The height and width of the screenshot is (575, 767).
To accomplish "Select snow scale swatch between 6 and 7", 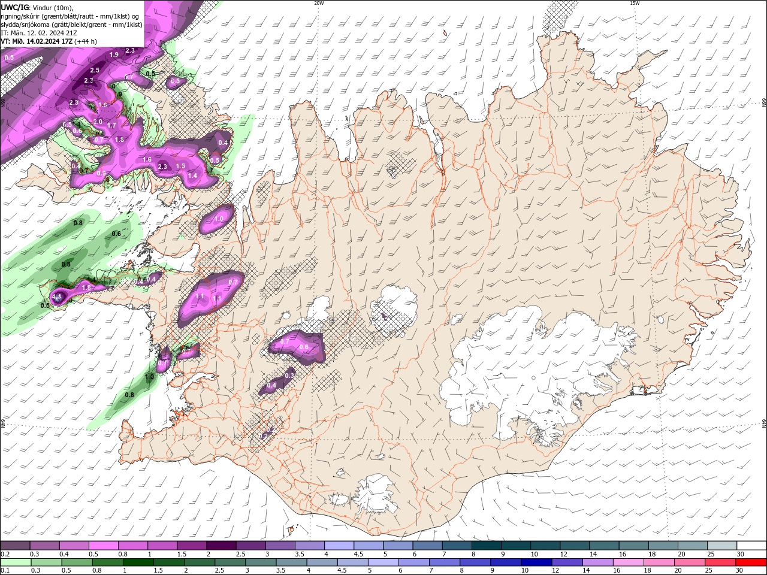I will pyautogui.click(x=426, y=545).
